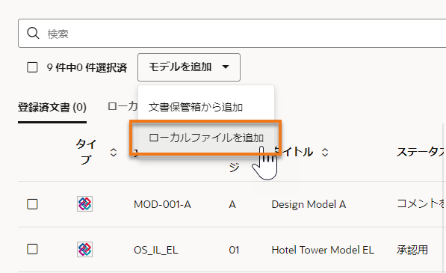Click the caret arrow on モデルを追加
The height and width of the screenshot is (273, 446).
[226, 67]
